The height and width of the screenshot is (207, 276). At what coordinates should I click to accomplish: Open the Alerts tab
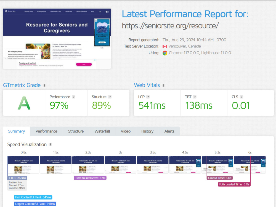169,131
